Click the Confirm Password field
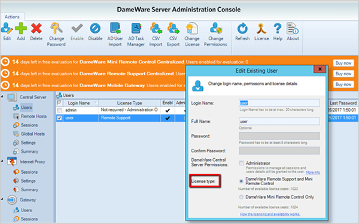The image size is (359, 224). 279,151
